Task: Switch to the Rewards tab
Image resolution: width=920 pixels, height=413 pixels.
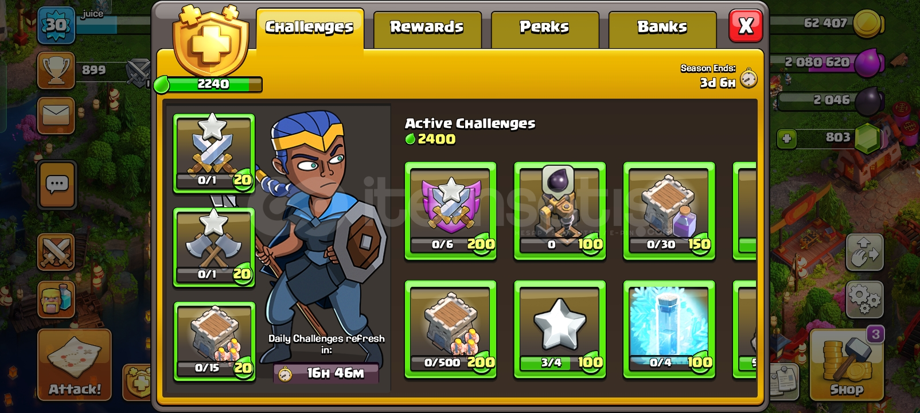Action: (x=427, y=28)
